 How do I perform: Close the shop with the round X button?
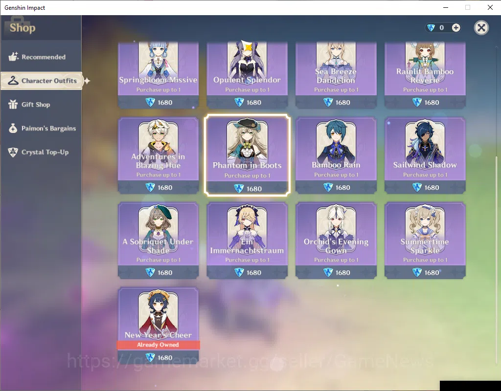point(481,28)
